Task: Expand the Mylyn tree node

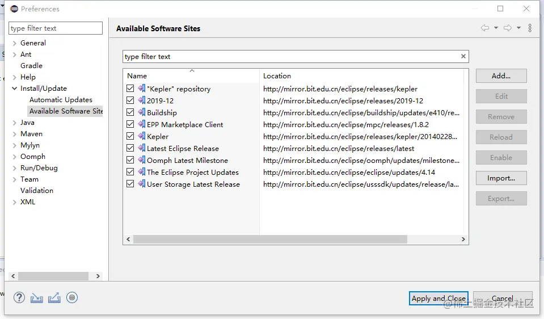Action: [x=15, y=145]
